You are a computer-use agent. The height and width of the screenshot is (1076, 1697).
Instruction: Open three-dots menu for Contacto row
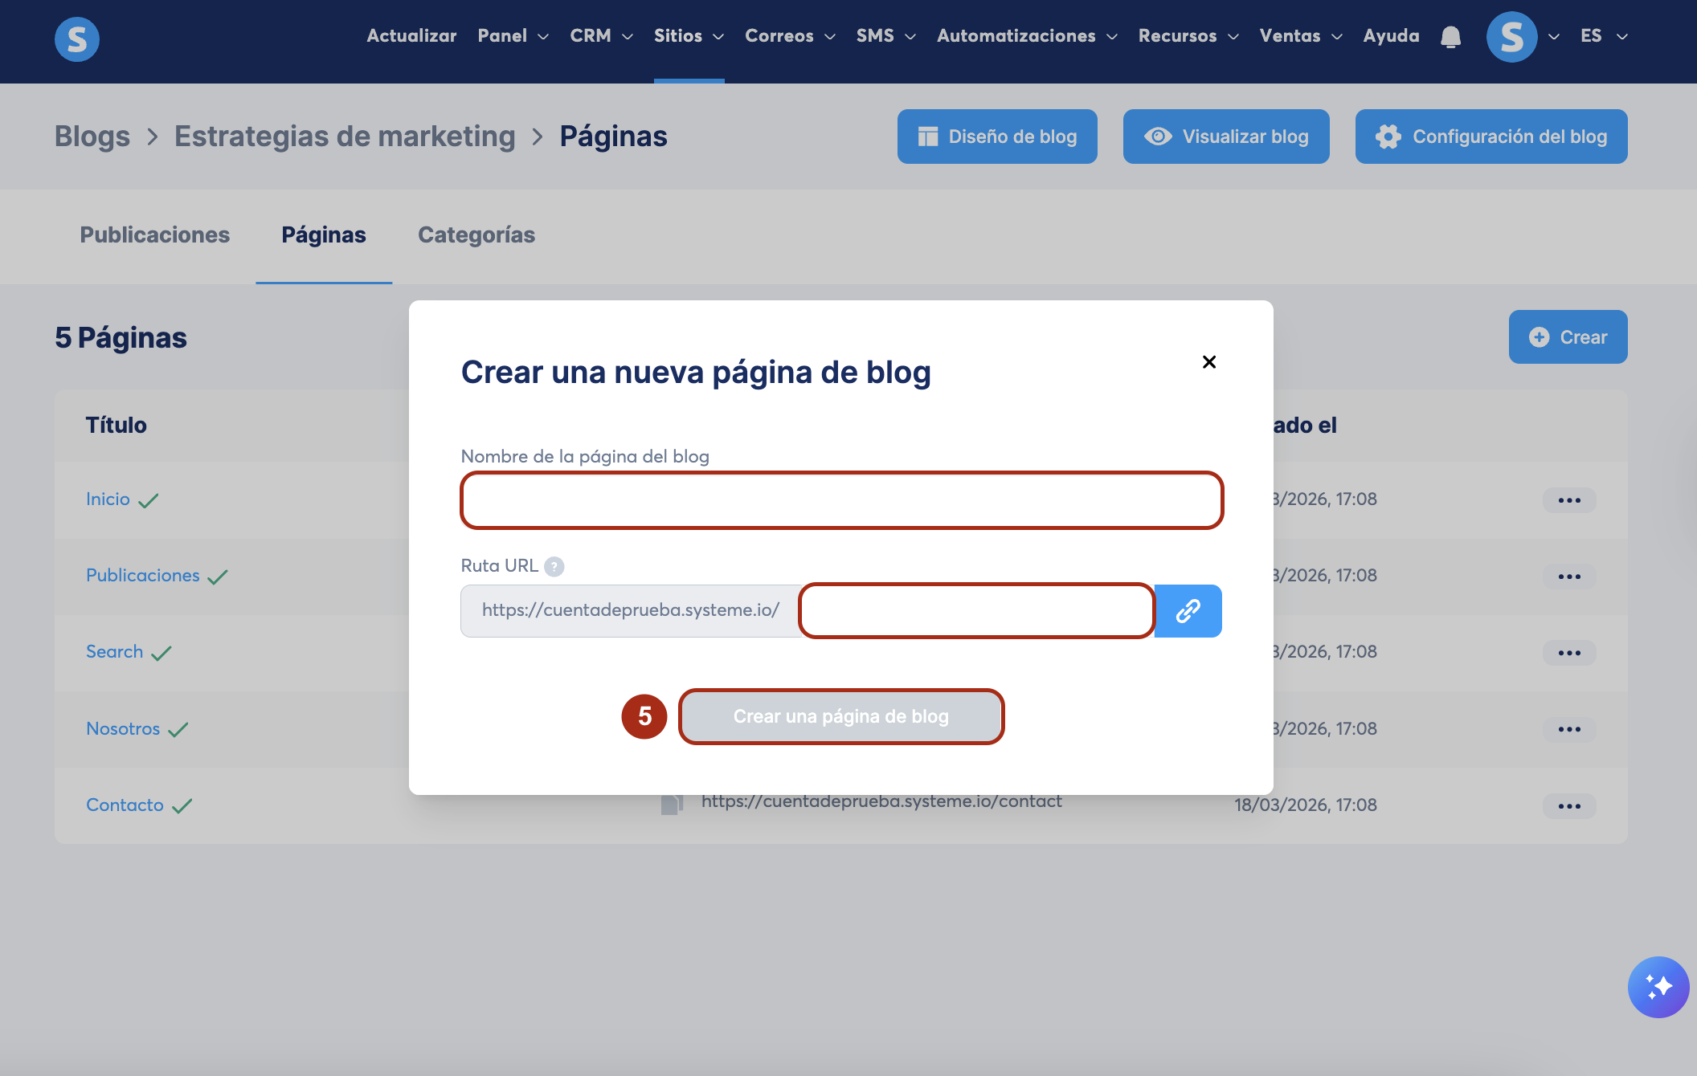point(1568,806)
